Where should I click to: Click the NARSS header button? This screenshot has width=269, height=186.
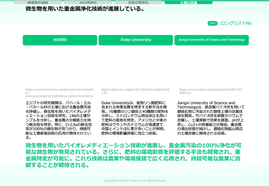click(60, 40)
